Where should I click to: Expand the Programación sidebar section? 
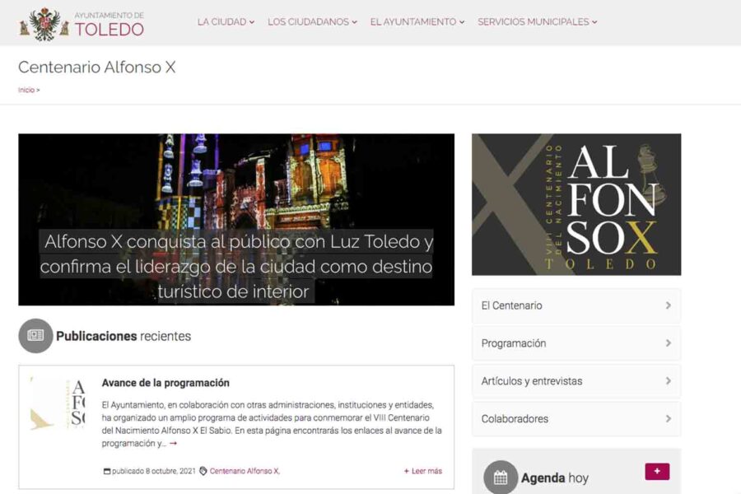[x=576, y=343]
